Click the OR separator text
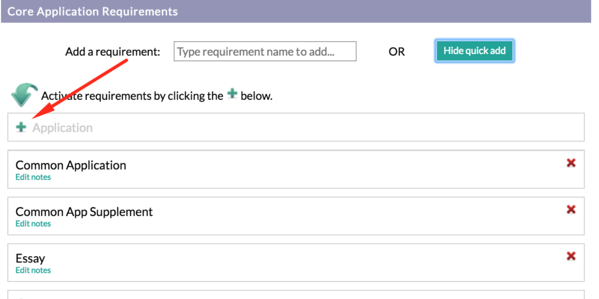599x299 pixels. [x=397, y=52]
